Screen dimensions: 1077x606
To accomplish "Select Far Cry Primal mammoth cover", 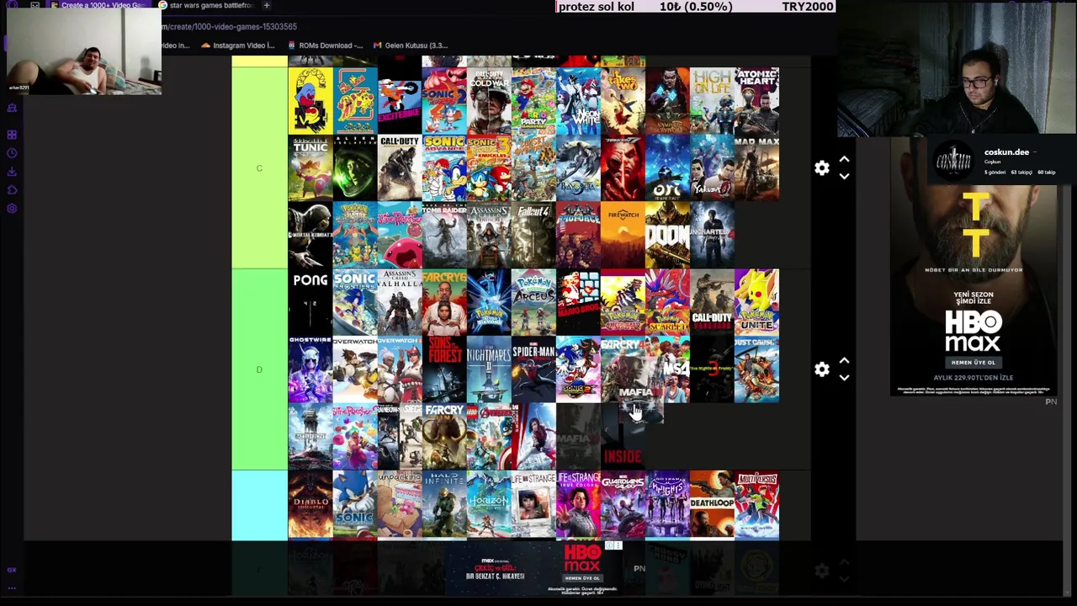I will (x=444, y=436).
